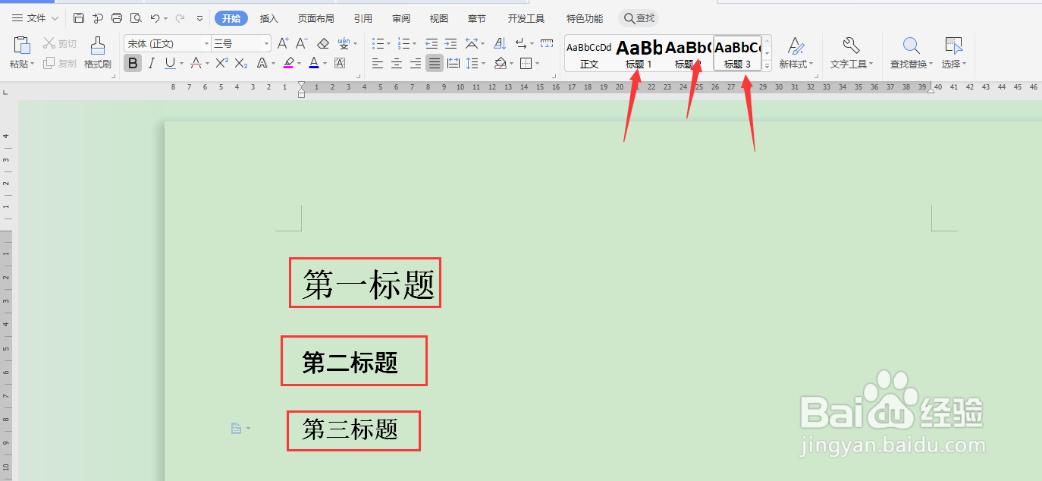
Task: Expand the styles gallery more arrow
Action: 767,66
